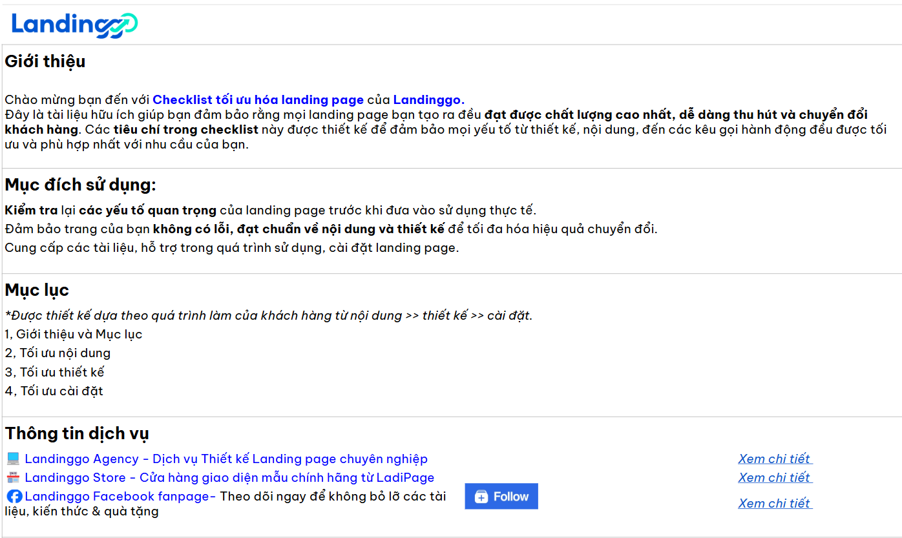Click the blue Follow button
This screenshot has height=538, width=902.
coord(501,496)
